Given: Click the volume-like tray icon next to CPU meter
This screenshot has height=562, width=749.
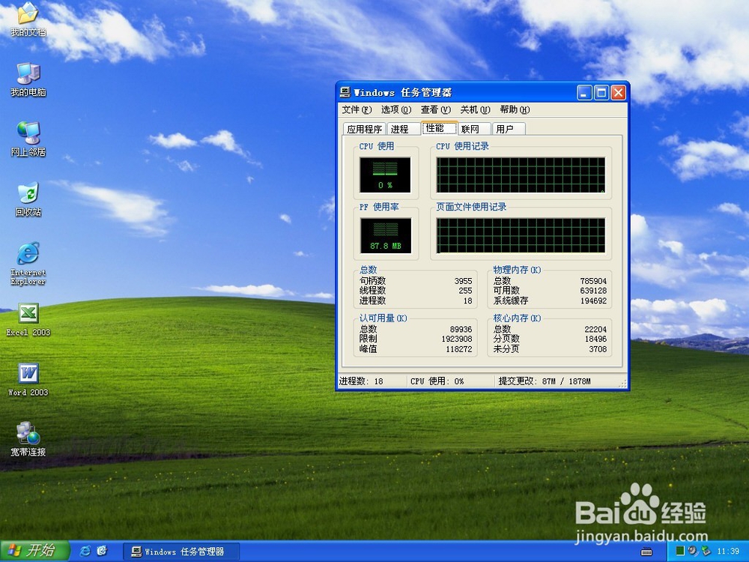Looking at the screenshot, I should 693,551.
